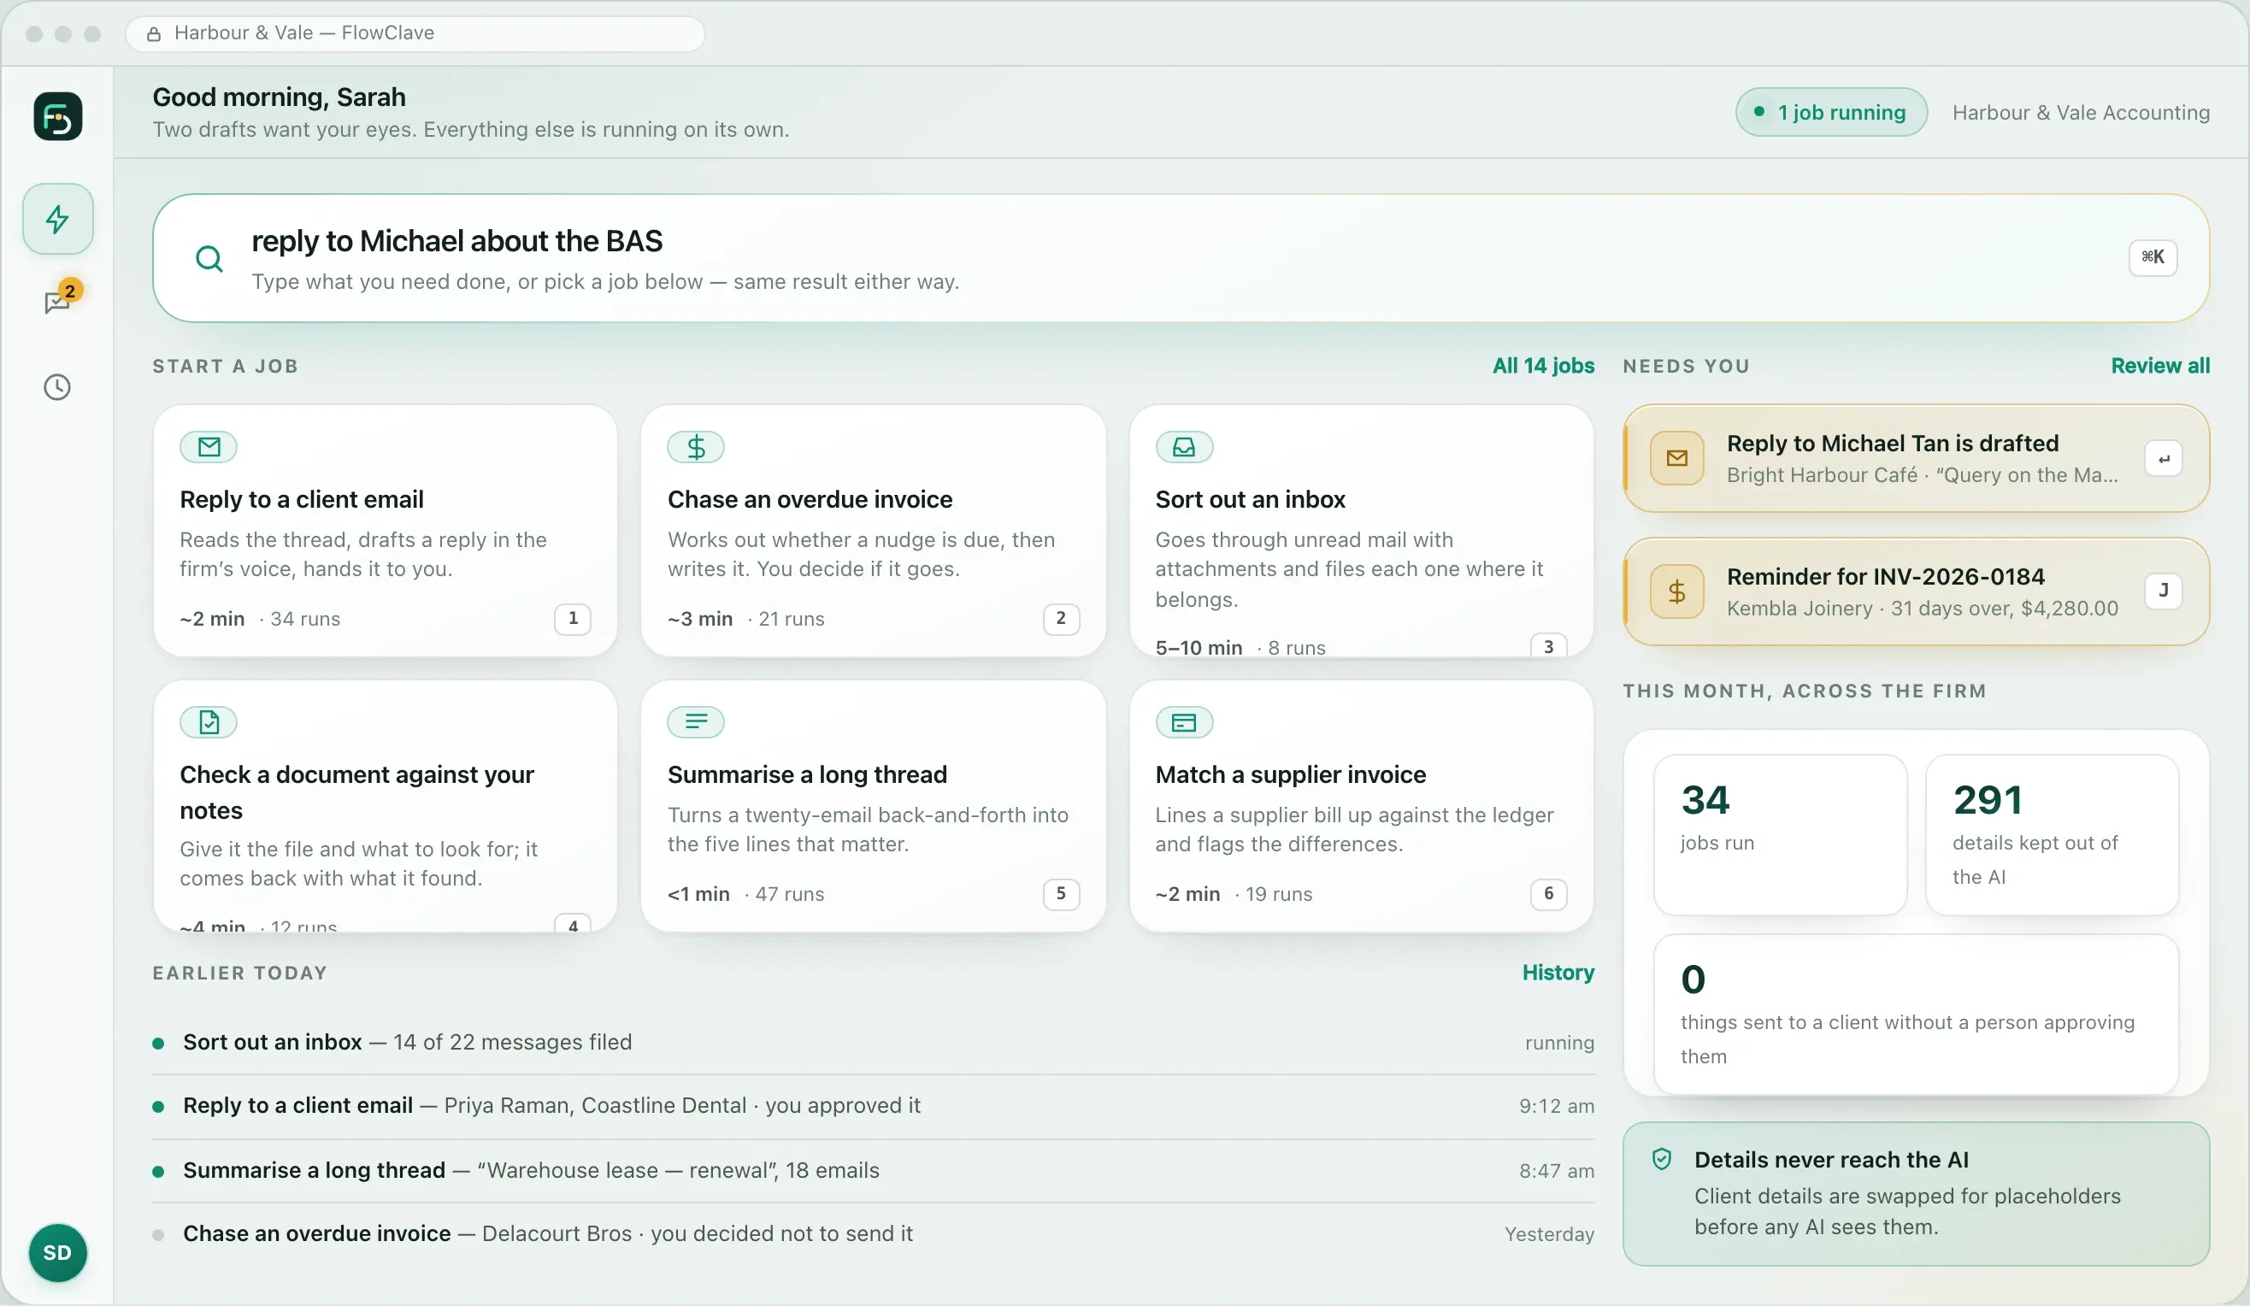
Task: Click the Good morning, Sarah heading
Action: pos(280,97)
